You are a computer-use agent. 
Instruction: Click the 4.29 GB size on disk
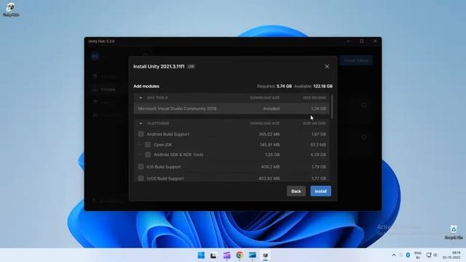tap(318, 155)
